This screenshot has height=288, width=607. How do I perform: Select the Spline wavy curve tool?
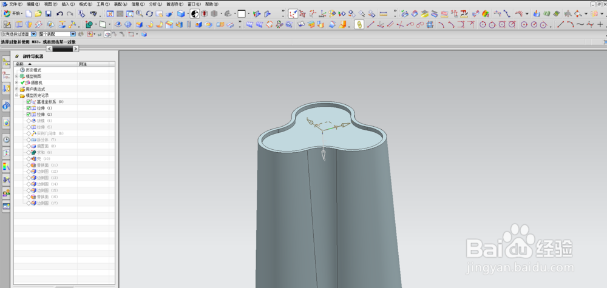580,24
